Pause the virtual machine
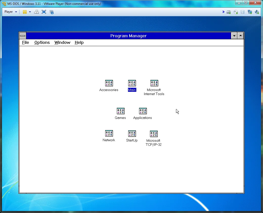Viewport: 263px width, 213px height. click(x=25, y=12)
